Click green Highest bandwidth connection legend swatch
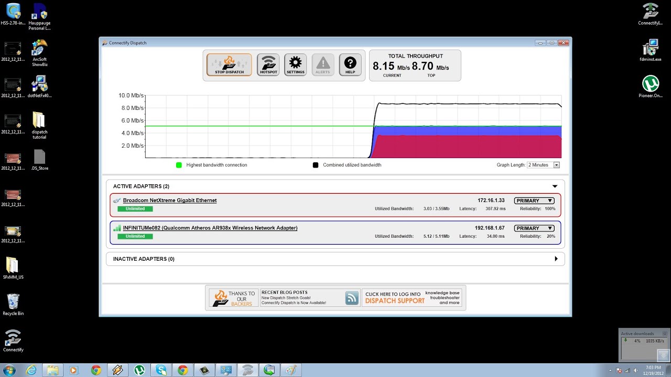The height and width of the screenshot is (377, 671). [179, 165]
